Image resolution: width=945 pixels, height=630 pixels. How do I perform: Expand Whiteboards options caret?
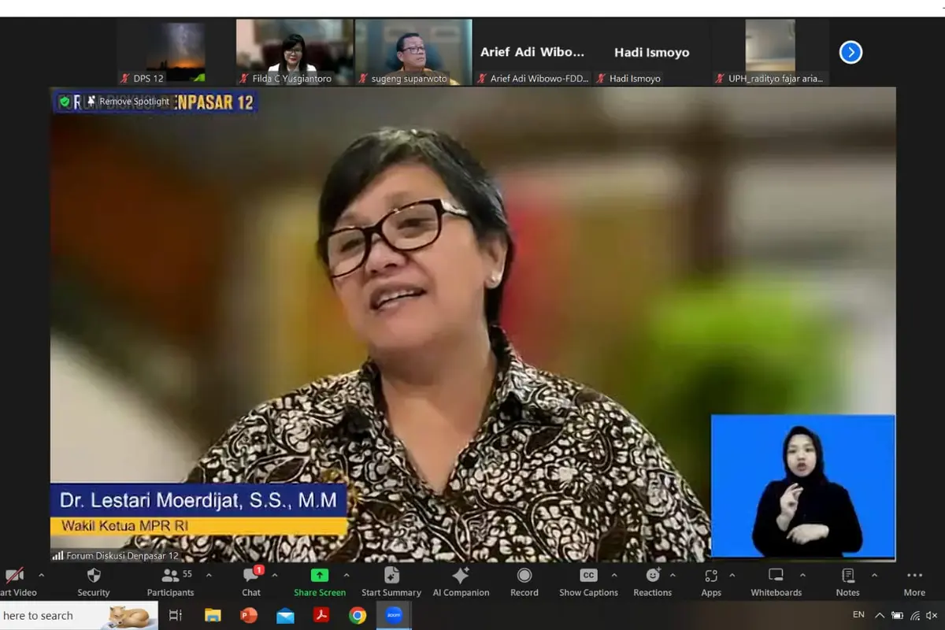[x=802, y=575]
